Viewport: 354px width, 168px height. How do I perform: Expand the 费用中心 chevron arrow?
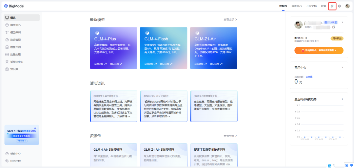click(x=342, y=67)
